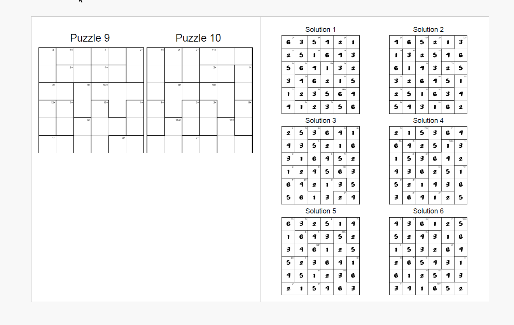Viewport: 514px width, 325px height.
Task: Click the Solution 6 grid image
Action: point(428,256)
